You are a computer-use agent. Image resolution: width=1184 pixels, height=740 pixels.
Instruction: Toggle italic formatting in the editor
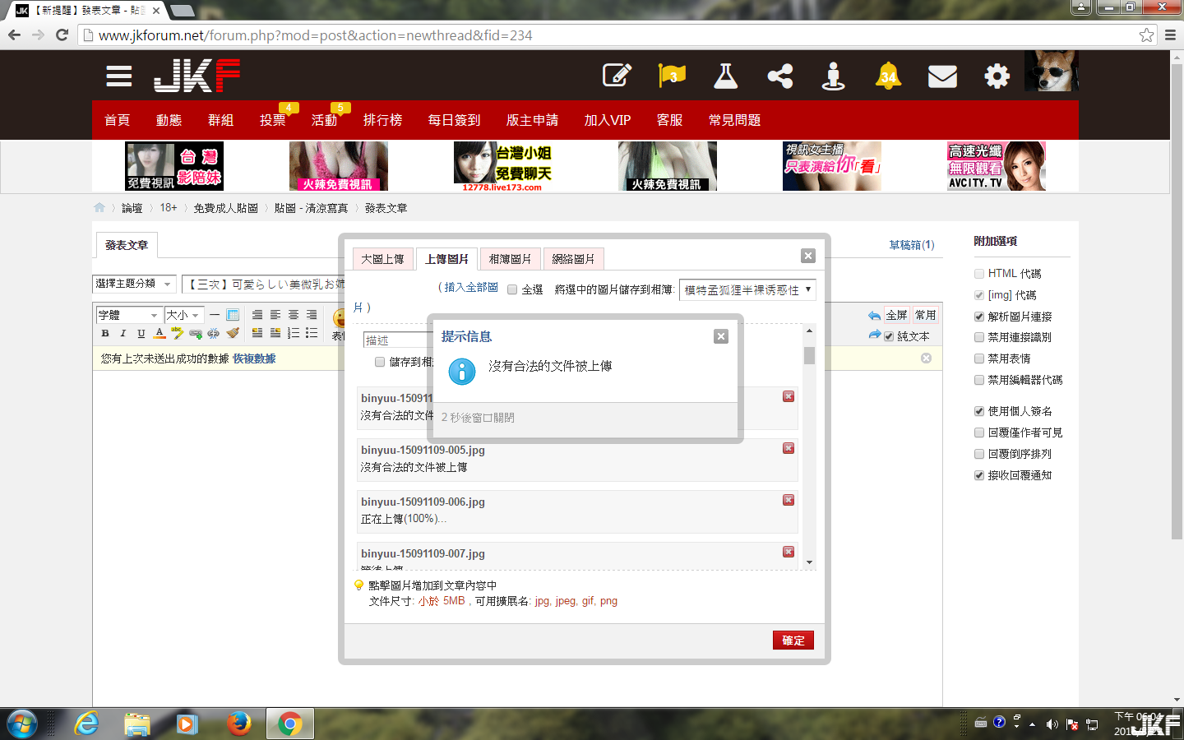tap(123, 333)
